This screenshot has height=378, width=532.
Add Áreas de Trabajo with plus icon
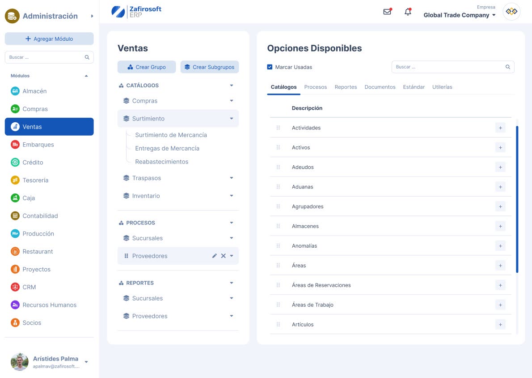point(500,305)
